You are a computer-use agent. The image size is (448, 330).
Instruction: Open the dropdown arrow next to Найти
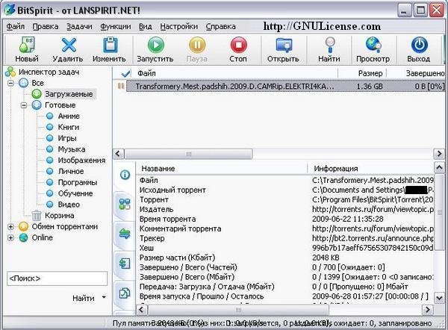pos(104,297)
